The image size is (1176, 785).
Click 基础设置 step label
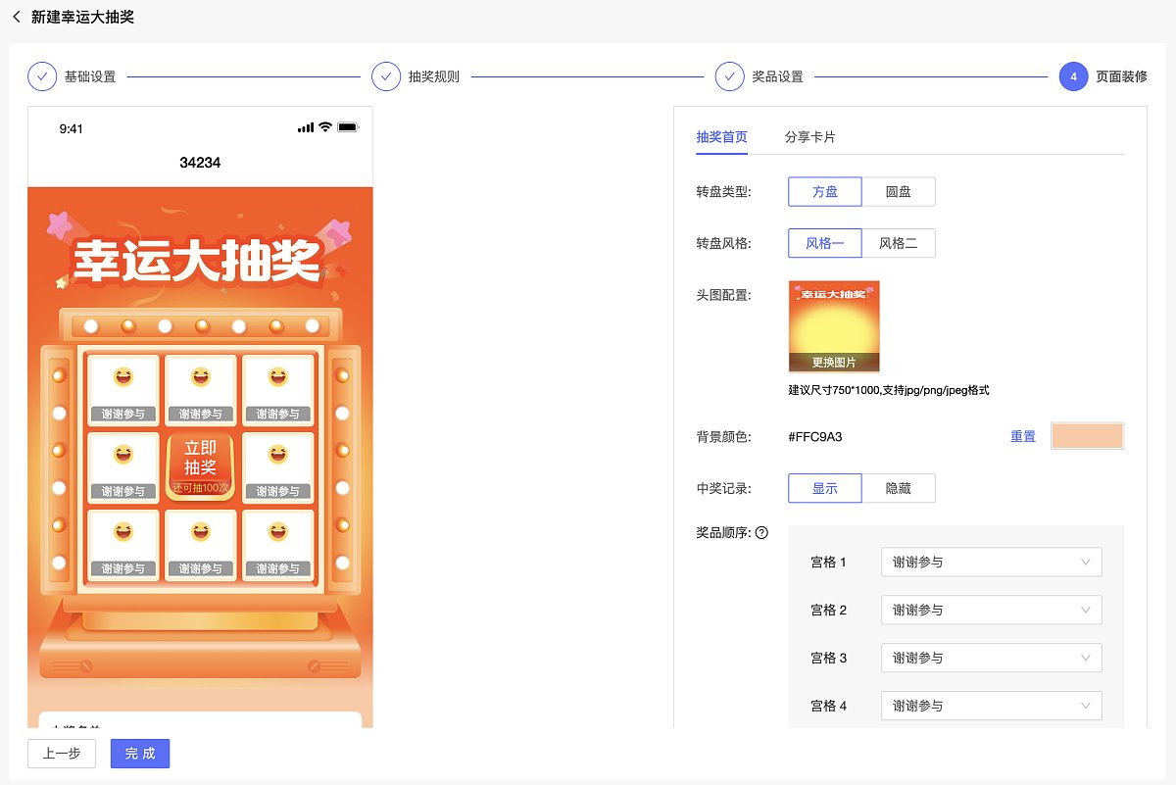[x=90, y=76]
